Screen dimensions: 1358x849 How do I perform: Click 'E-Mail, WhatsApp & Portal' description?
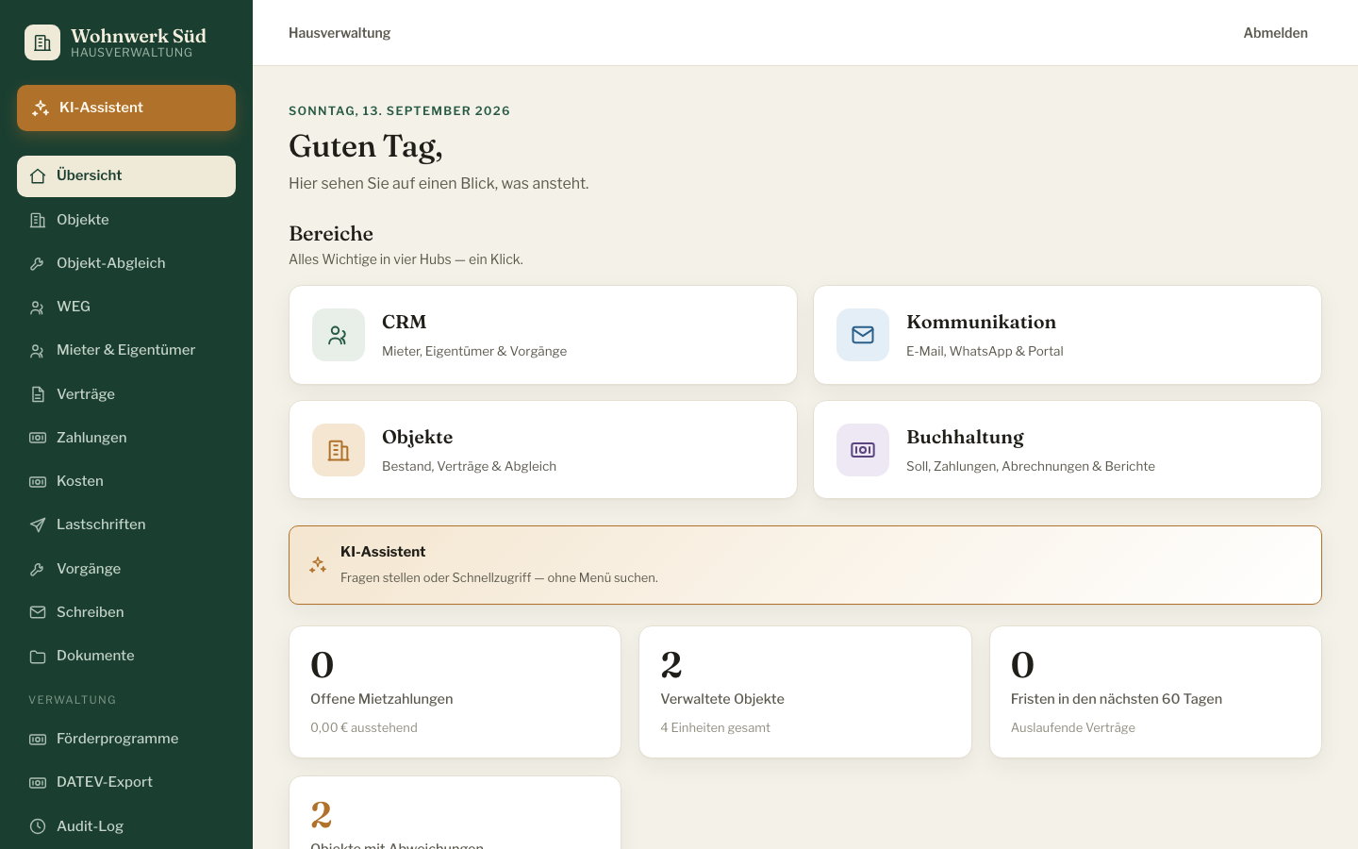tap(985, 351)
